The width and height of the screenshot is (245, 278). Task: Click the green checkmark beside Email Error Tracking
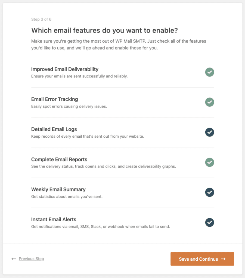(209, 102)
